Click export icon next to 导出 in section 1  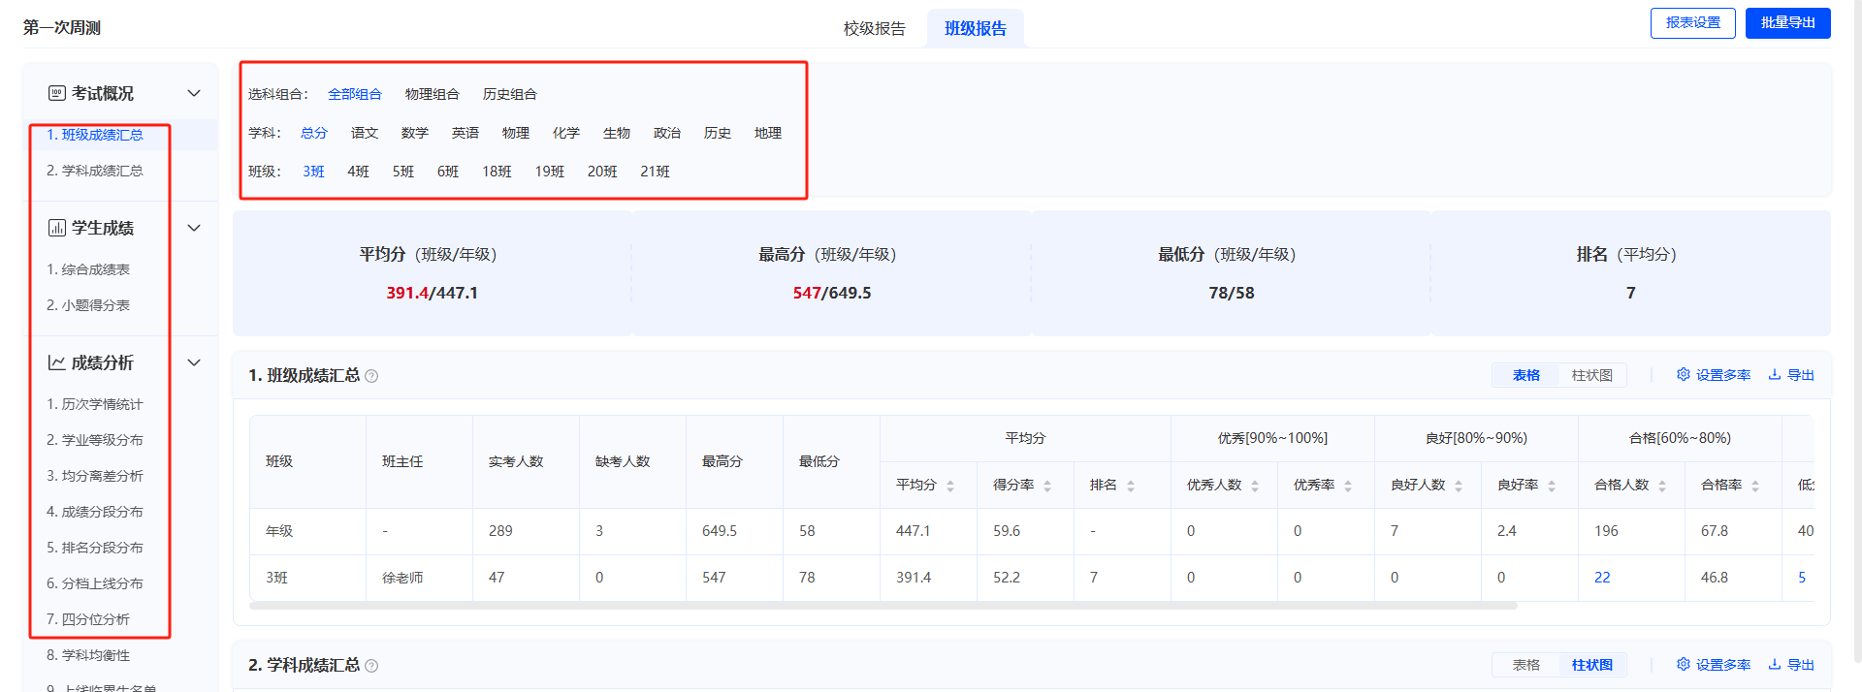tap(1775, 374)
